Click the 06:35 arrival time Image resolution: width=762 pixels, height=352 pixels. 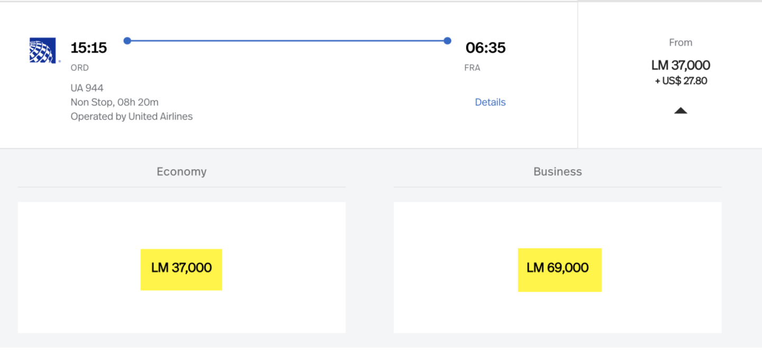[x=485, y=48]
